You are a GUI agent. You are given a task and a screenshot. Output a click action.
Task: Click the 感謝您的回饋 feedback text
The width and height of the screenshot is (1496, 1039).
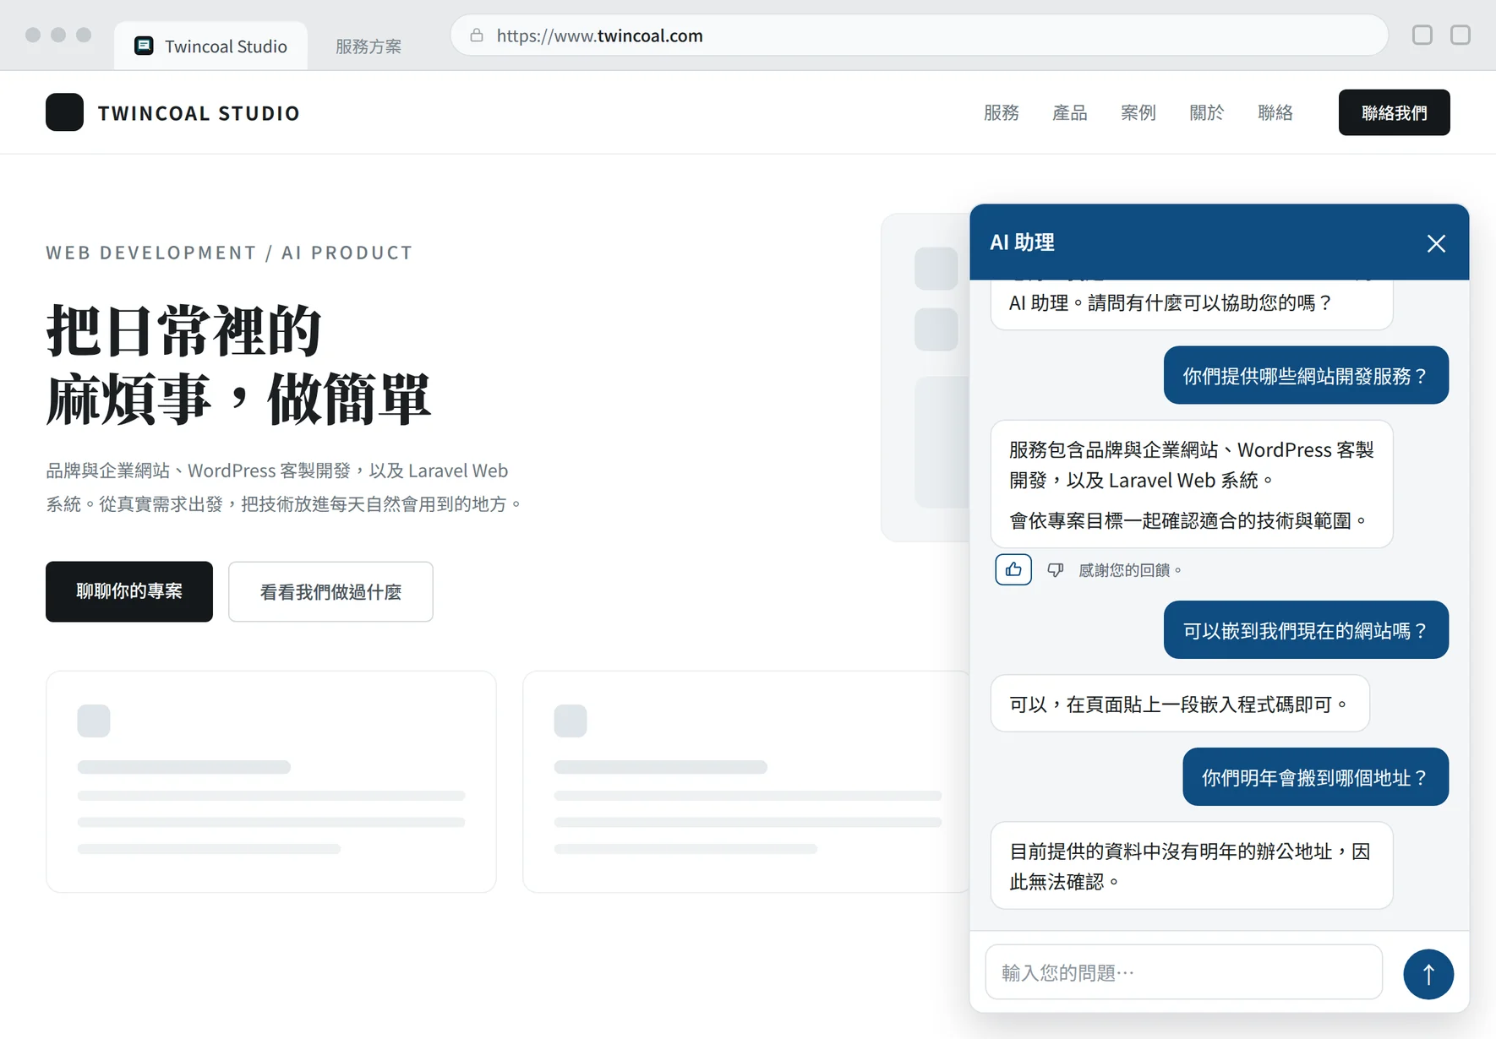tap(1130, 570)
